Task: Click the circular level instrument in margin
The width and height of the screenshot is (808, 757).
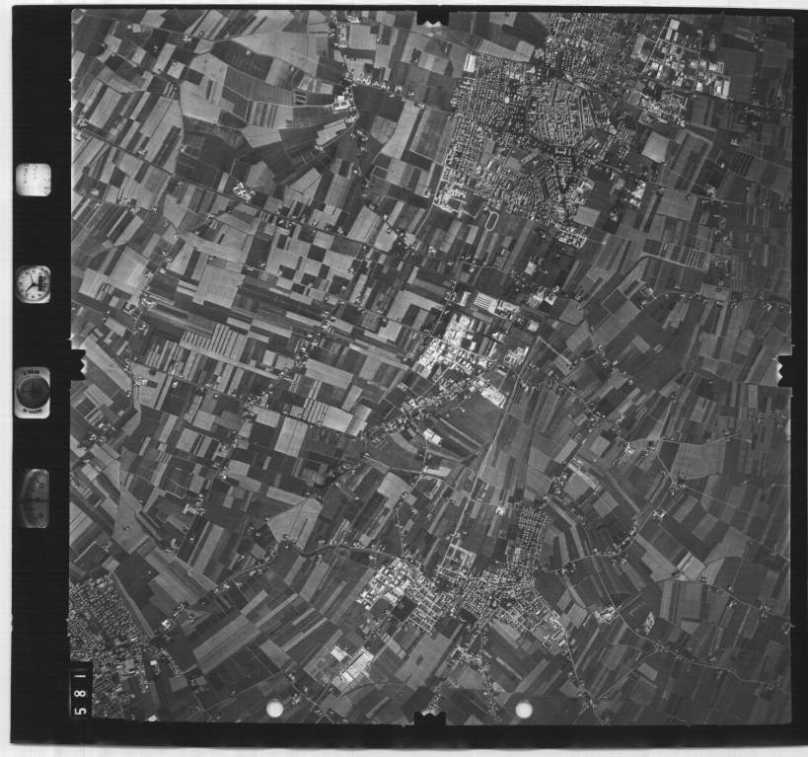Action: coord(33,393)
